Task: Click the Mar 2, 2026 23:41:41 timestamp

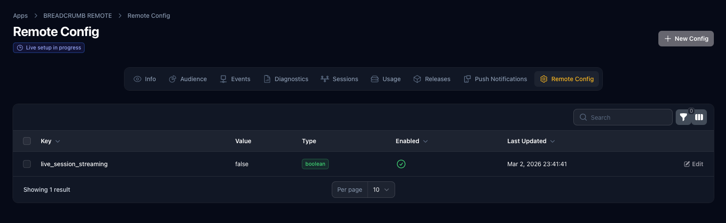Action: pos(537,164)
